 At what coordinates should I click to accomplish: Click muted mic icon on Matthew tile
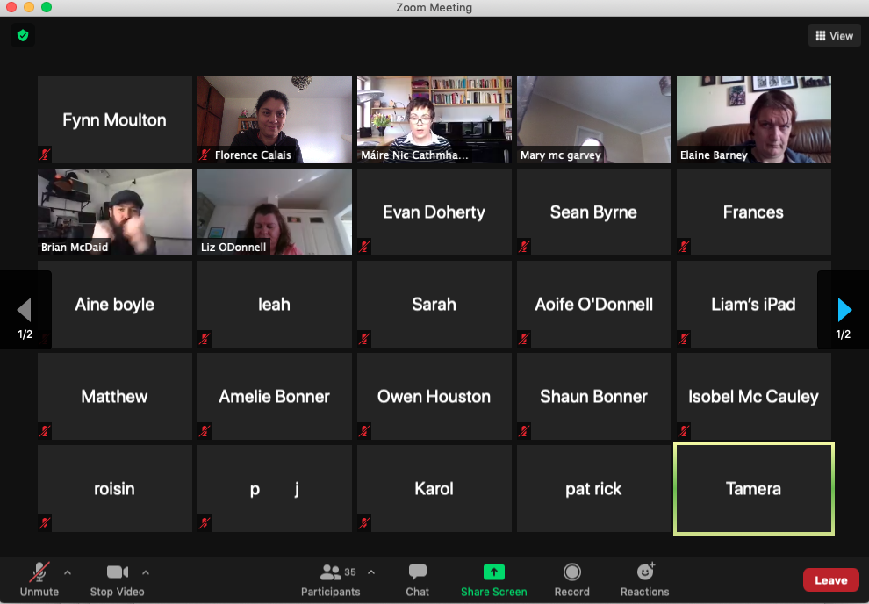click(45, 430)
